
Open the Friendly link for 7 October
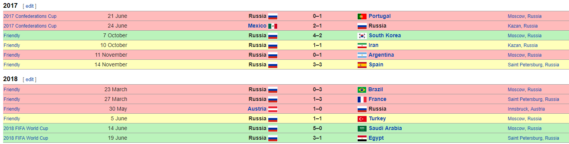pos(12,36)
